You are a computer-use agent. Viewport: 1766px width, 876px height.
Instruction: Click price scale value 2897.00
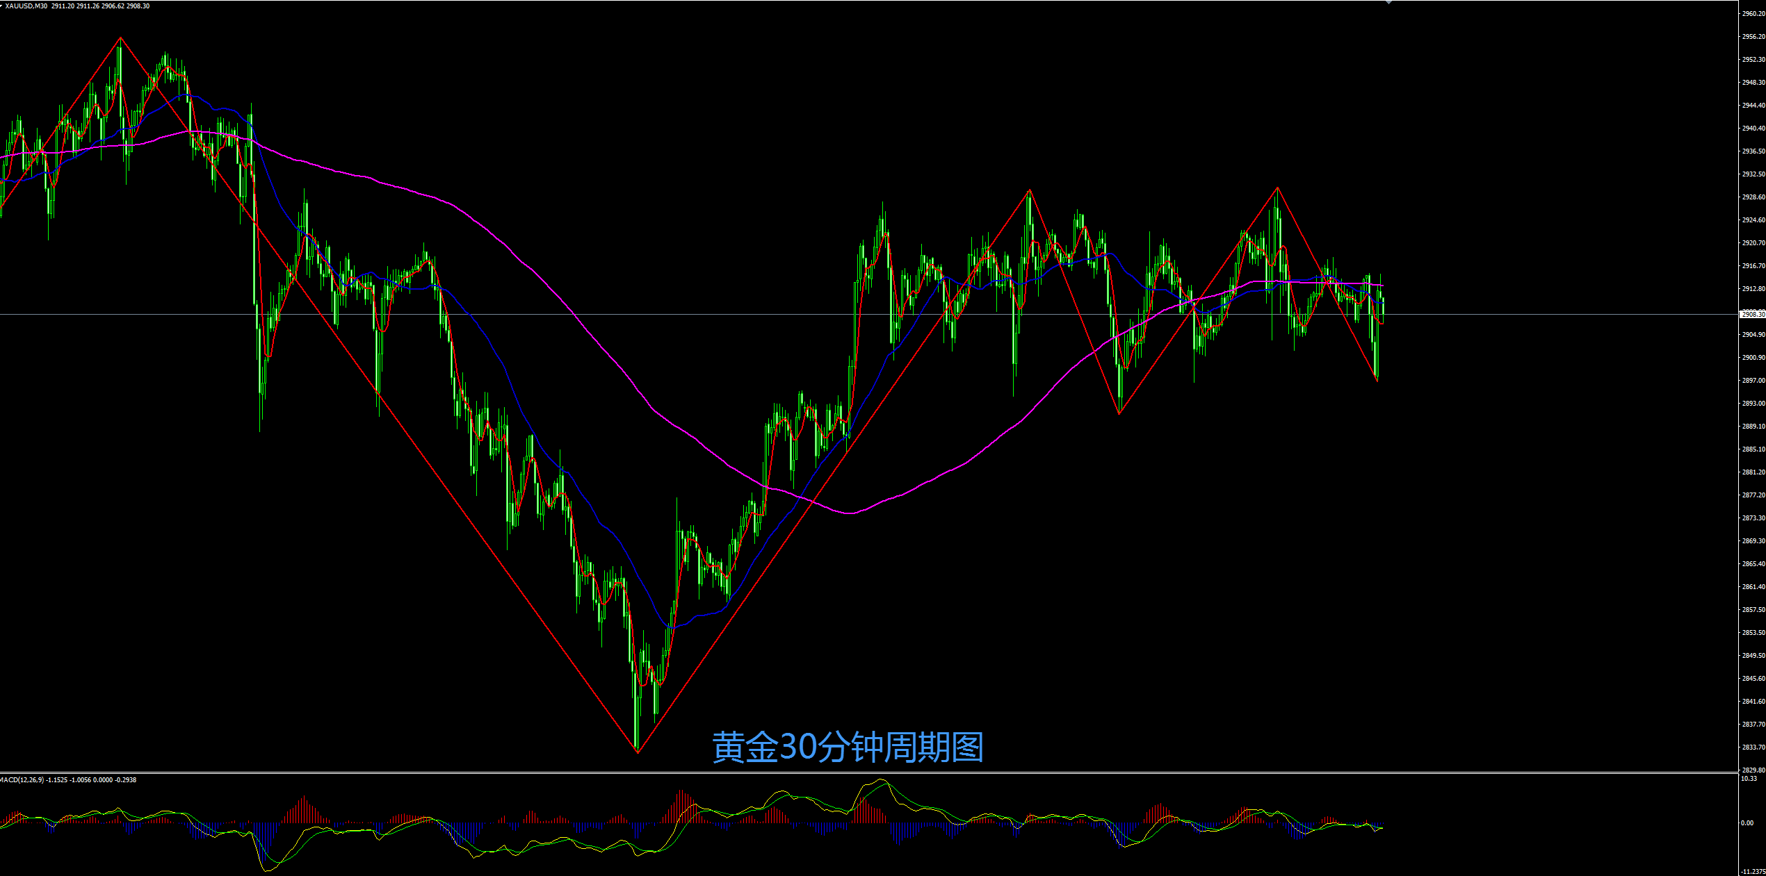click(1753, 381)
